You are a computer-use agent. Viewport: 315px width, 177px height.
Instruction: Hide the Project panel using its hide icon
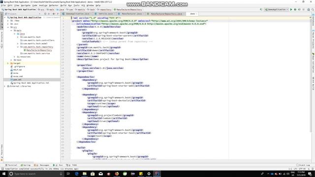click(58, 14)
